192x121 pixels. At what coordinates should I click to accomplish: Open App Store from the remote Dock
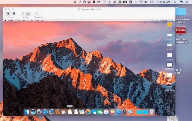pos(118,112)
